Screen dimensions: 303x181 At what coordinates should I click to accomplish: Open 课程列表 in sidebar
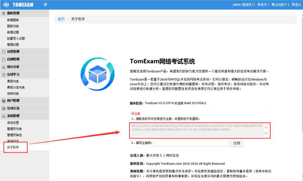pos(13,82)
